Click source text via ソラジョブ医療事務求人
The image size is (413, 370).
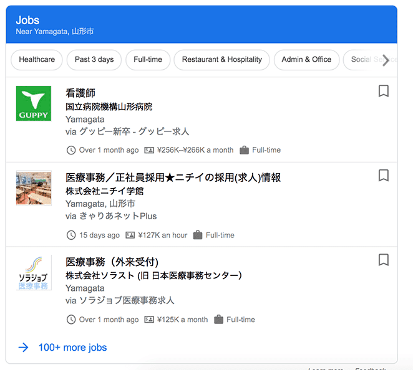point(120,301)
